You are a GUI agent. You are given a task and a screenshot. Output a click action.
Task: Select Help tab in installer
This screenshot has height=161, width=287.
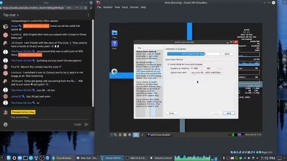point(139,48)
